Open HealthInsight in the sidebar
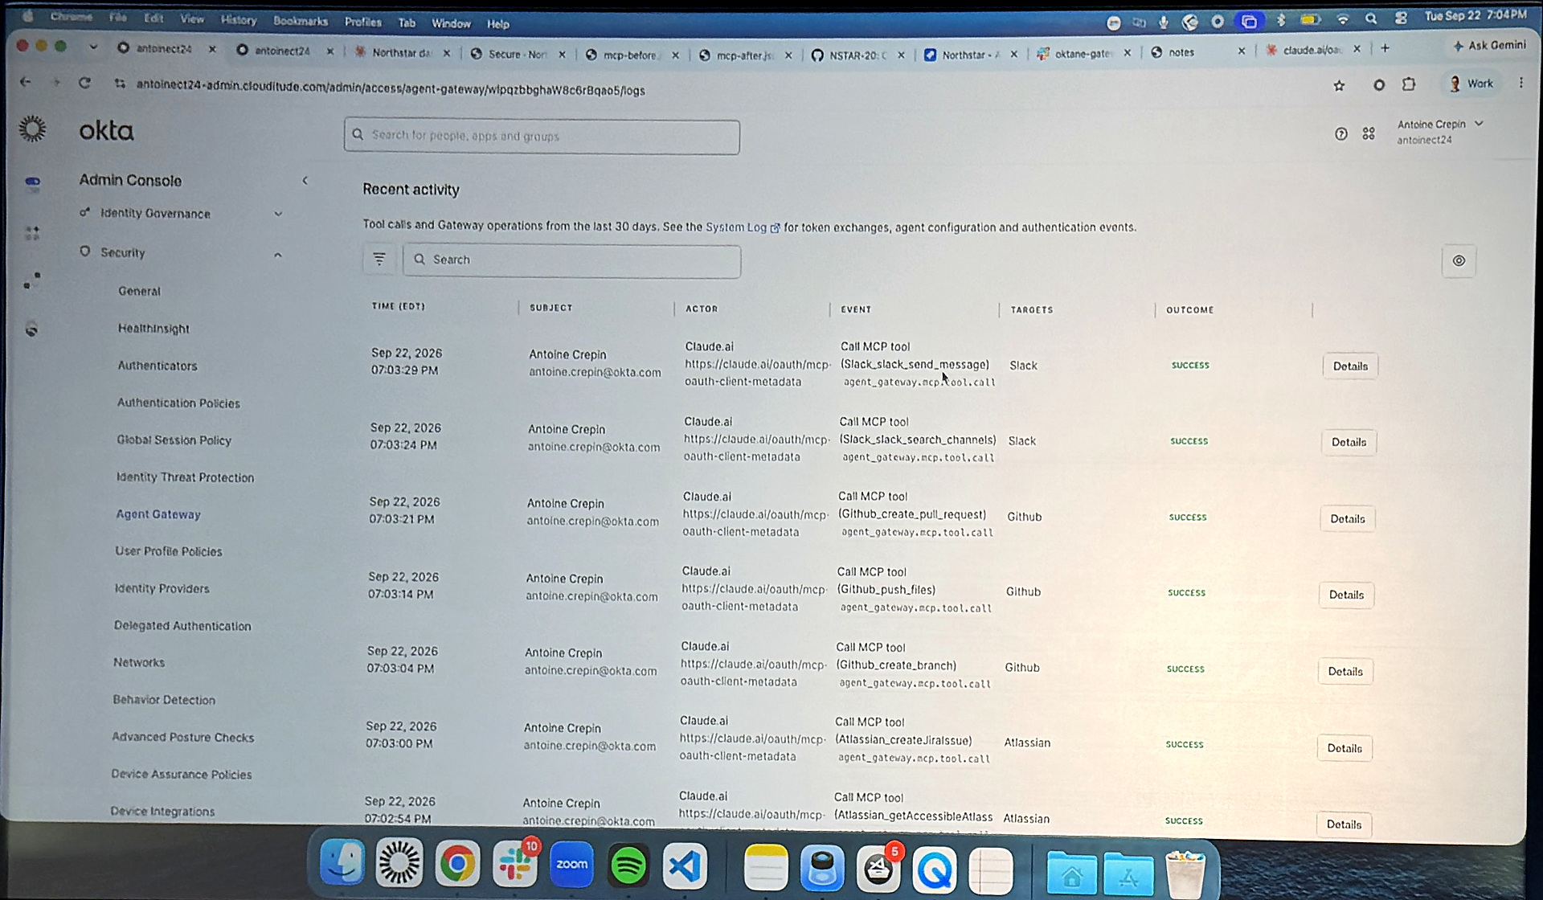 click(153, 329)
